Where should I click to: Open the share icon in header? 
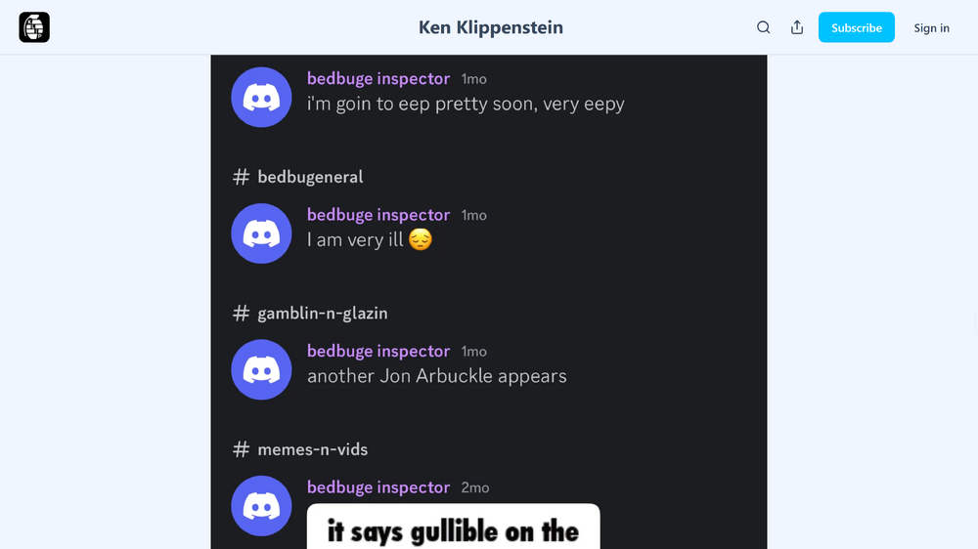pos(797,27)
